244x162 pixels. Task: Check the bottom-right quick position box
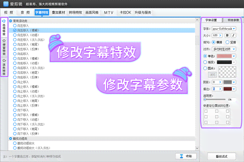click(x=228, y=122)
